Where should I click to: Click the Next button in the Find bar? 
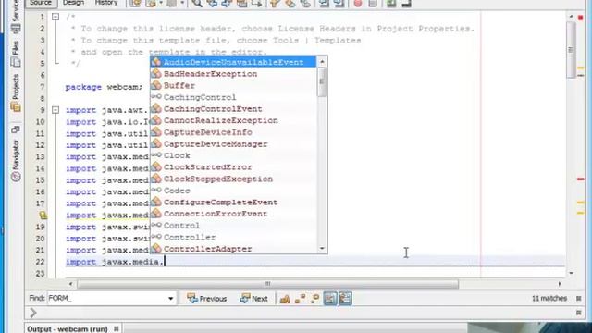(254, 299)
